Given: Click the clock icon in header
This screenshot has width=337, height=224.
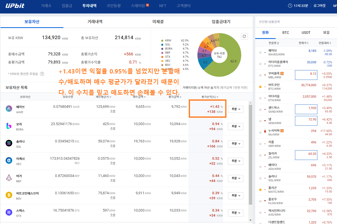Looking at the screenshot, I should click(x=290, y=6).
